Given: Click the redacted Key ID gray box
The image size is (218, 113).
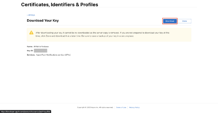Looking at the screenshot, I should pyautogui.click(x=40, y=51).
